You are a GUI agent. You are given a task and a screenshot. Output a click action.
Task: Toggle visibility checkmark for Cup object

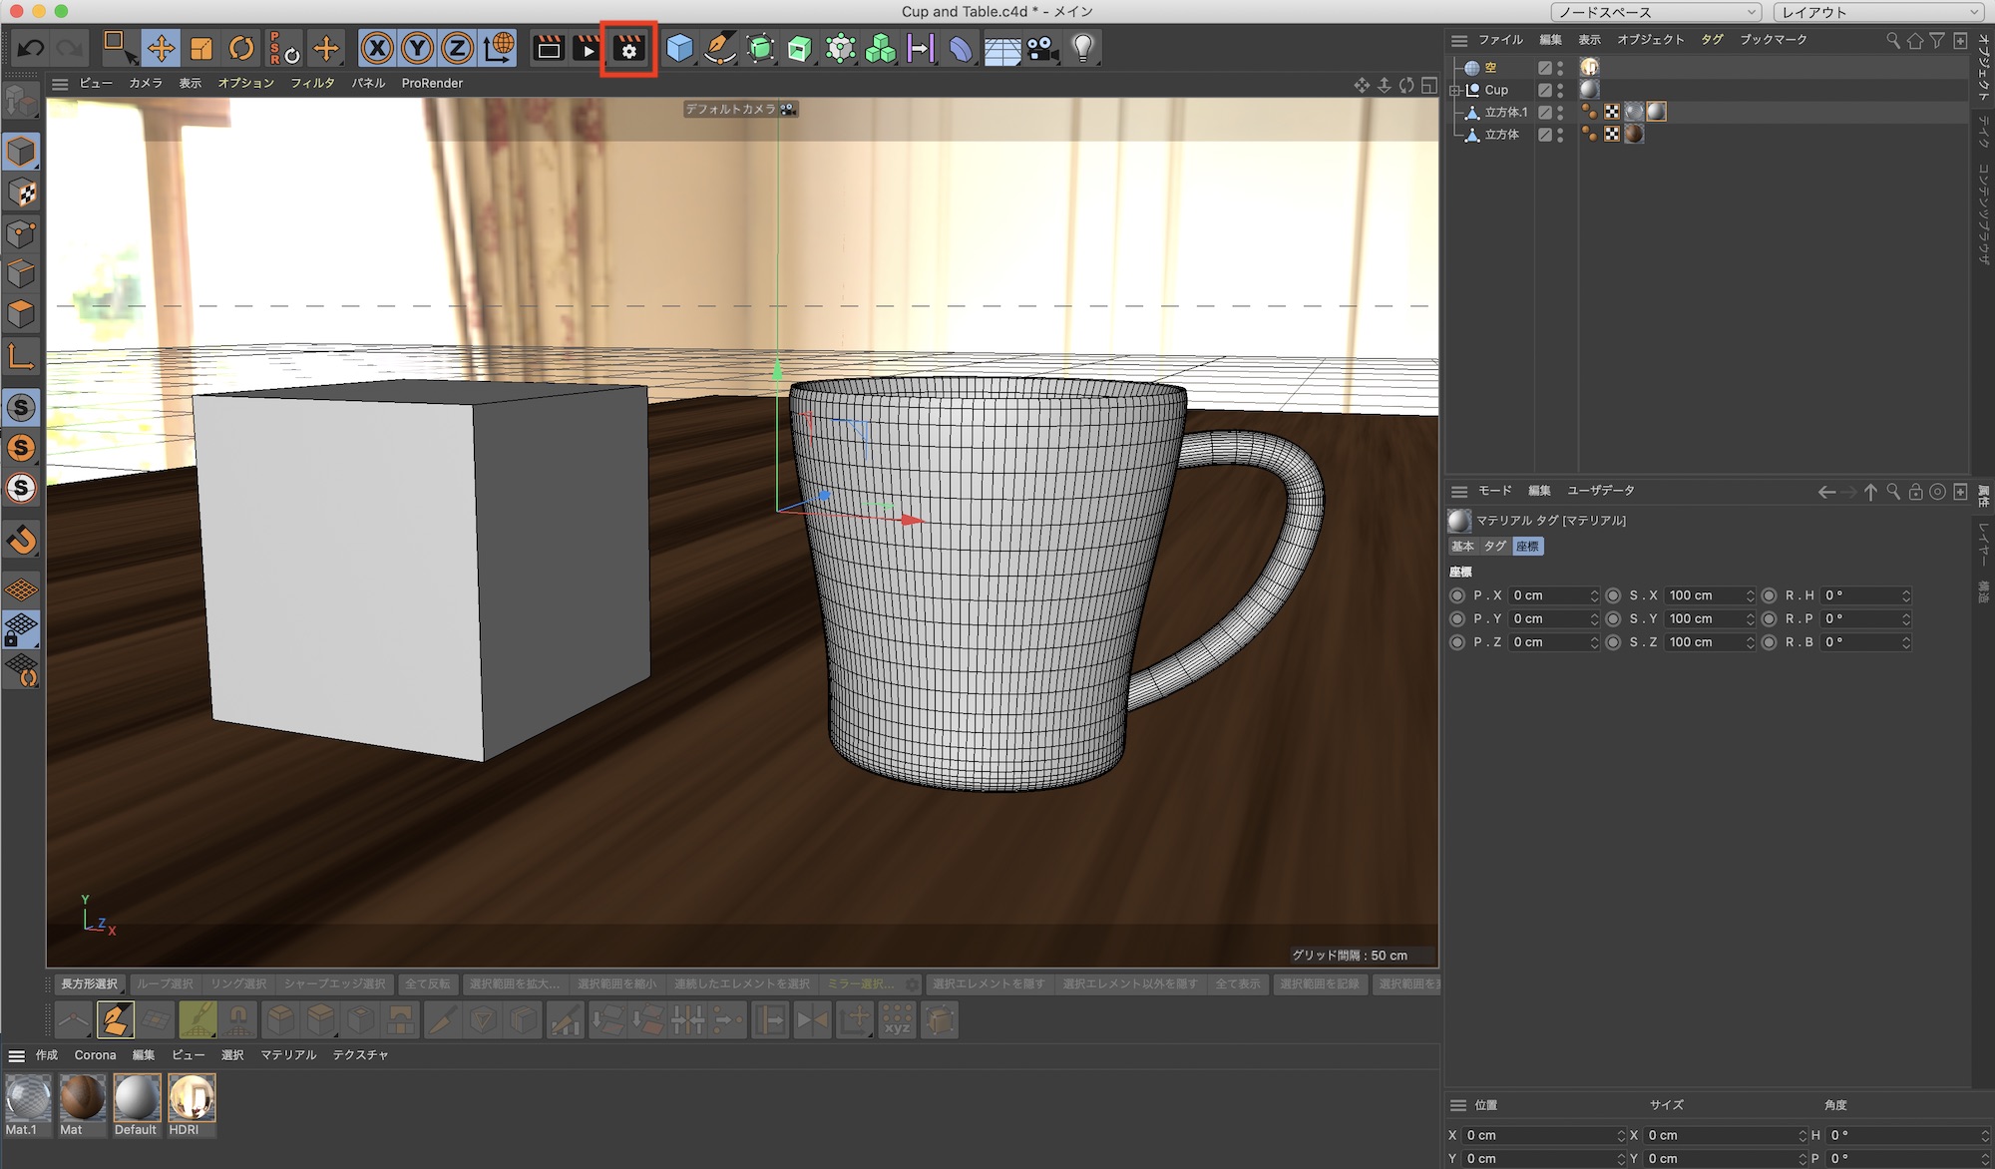(x=1544, y=90)
